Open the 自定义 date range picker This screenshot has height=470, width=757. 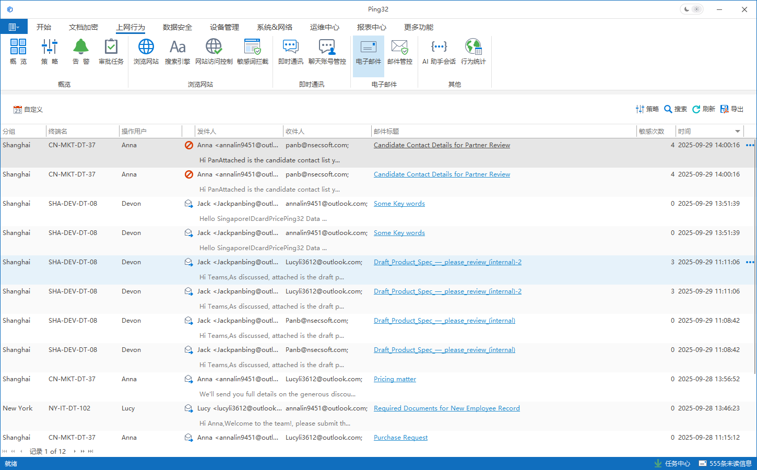(28, 110)
